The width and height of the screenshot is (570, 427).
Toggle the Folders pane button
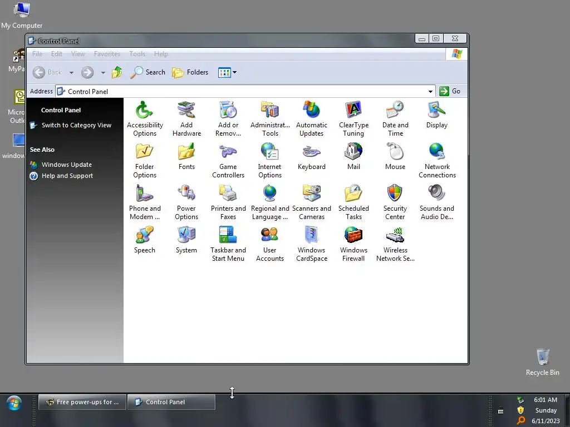click(190, 72)
